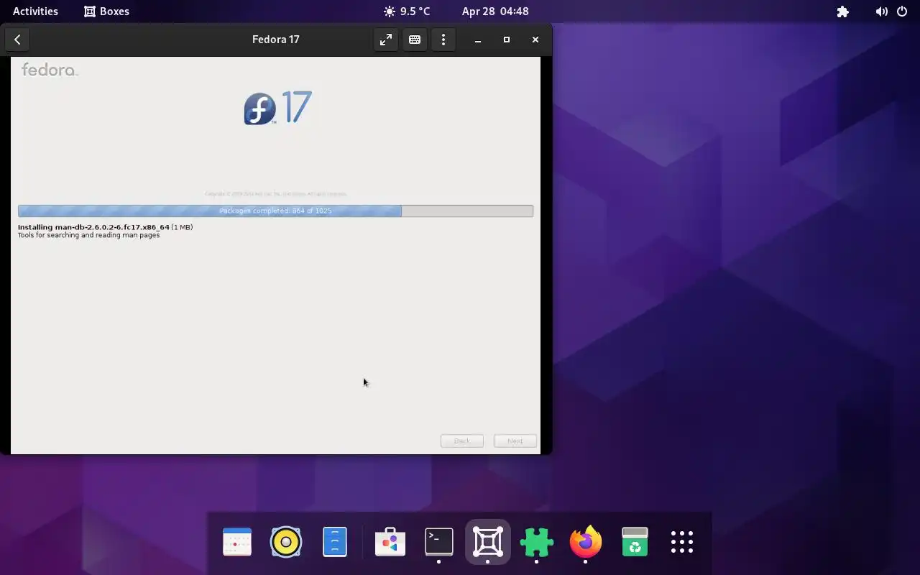Launch Firefox from the dock
The height and width of the screenshot is (575, 920).
pos(586,542)
